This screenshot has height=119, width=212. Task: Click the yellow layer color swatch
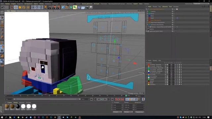tap(149, 84)
